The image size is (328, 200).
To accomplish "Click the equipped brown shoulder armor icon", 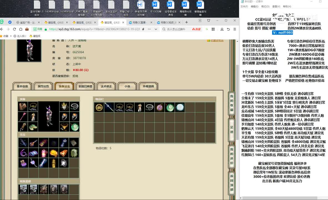I will (x=23, y=107).
